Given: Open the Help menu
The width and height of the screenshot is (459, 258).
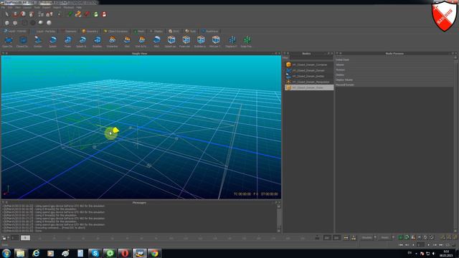Looking at the screenshot, I should pyautogui.click(x=79, y=7).
